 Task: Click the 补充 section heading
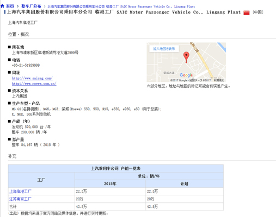click(12, 156)
